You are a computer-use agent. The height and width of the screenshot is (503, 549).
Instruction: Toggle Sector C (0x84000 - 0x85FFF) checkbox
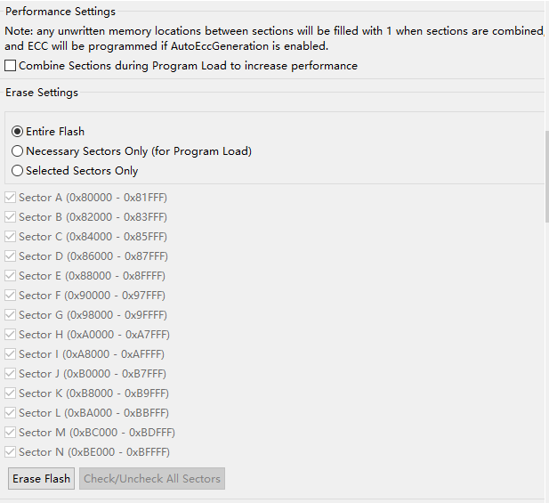[11, 237]
